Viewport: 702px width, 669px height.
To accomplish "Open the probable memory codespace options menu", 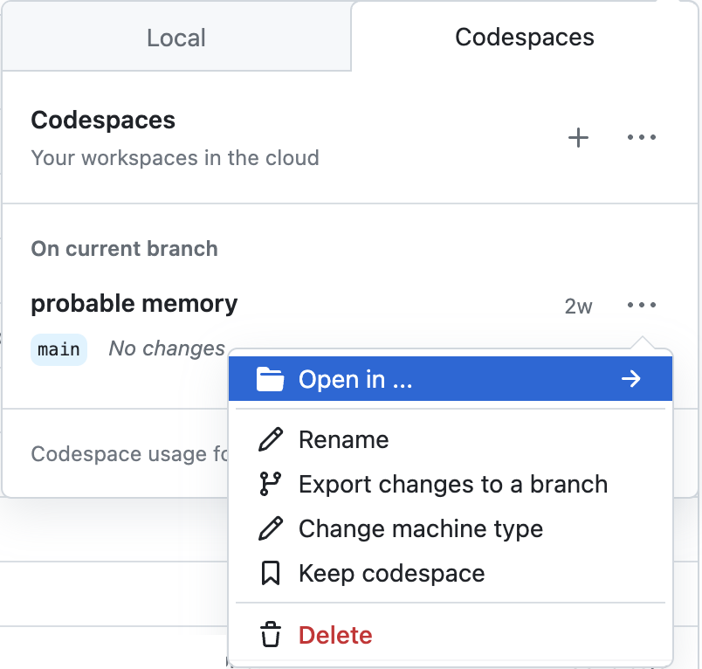I will tap(642, 305).
